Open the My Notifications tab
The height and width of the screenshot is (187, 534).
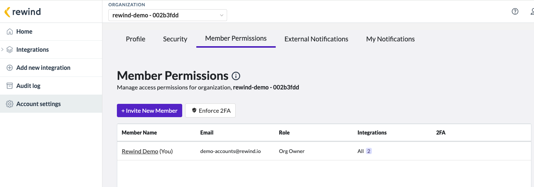[390, 39]
